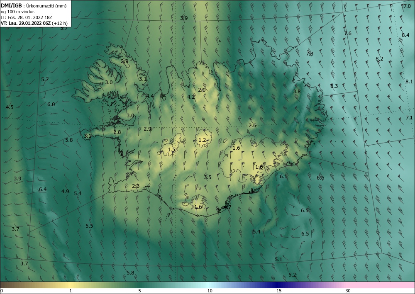Click the IT: Fös. 28. 01. 2022 18Z line

tap(27, 17)
